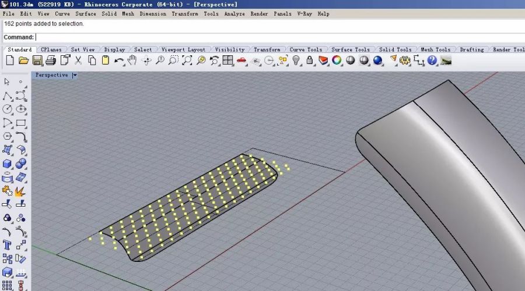Click the Undo arrow icon

(119, 60)
